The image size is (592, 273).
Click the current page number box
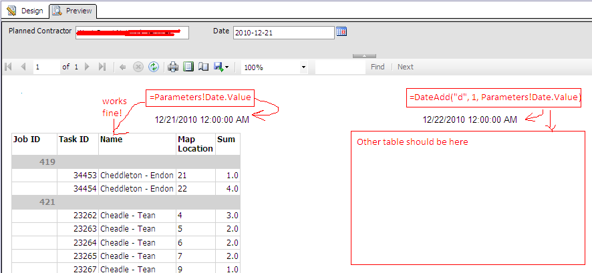(47, 67)
